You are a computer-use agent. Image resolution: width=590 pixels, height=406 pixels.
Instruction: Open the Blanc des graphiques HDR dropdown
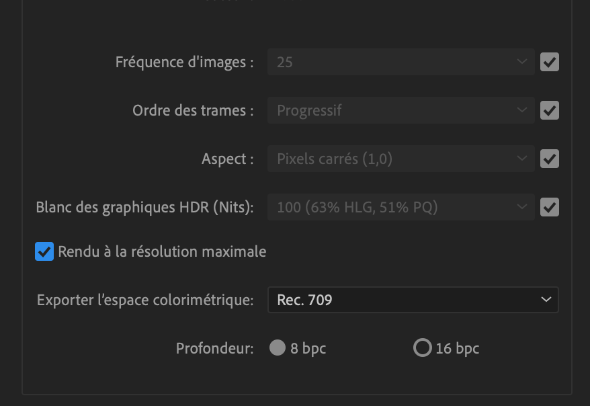(x=401, y=208)
